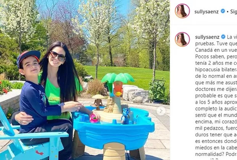The height and width of the screenshot is (160, 237).
Task: Open sullysaenz avatar next to the caption
Action: click(x=182, y=39)
